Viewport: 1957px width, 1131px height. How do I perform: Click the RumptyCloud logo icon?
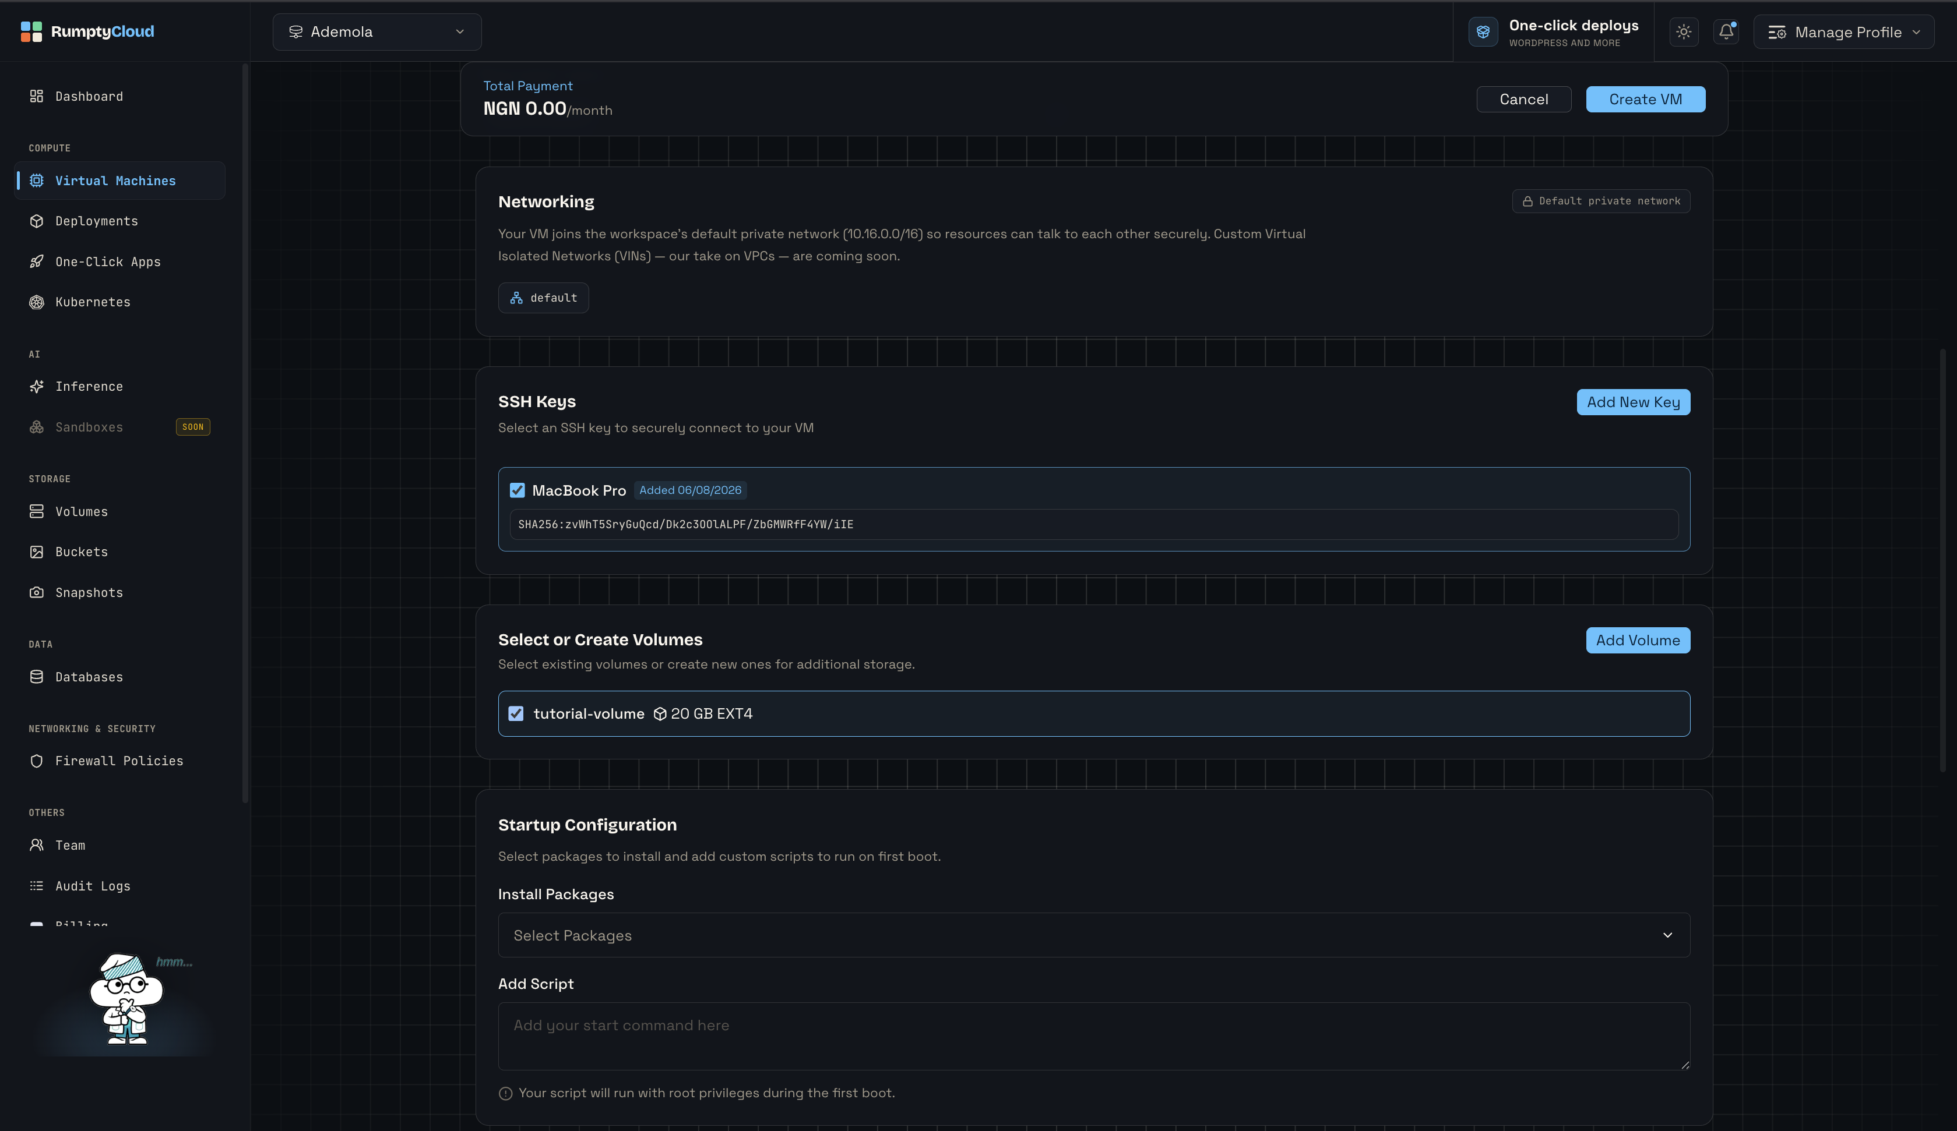tap(31, 32)
